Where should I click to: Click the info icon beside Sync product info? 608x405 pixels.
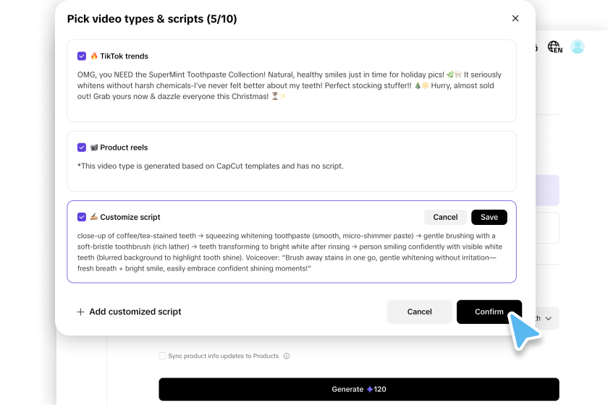coord(287,356)
